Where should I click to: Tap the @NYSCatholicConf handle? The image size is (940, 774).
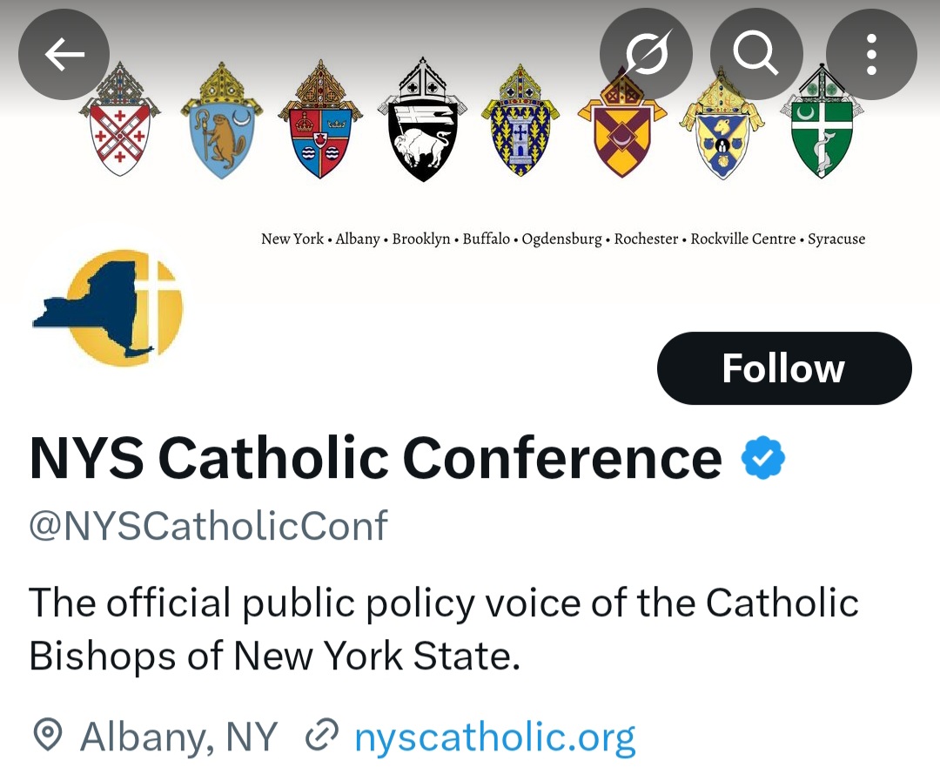(208, 527)
